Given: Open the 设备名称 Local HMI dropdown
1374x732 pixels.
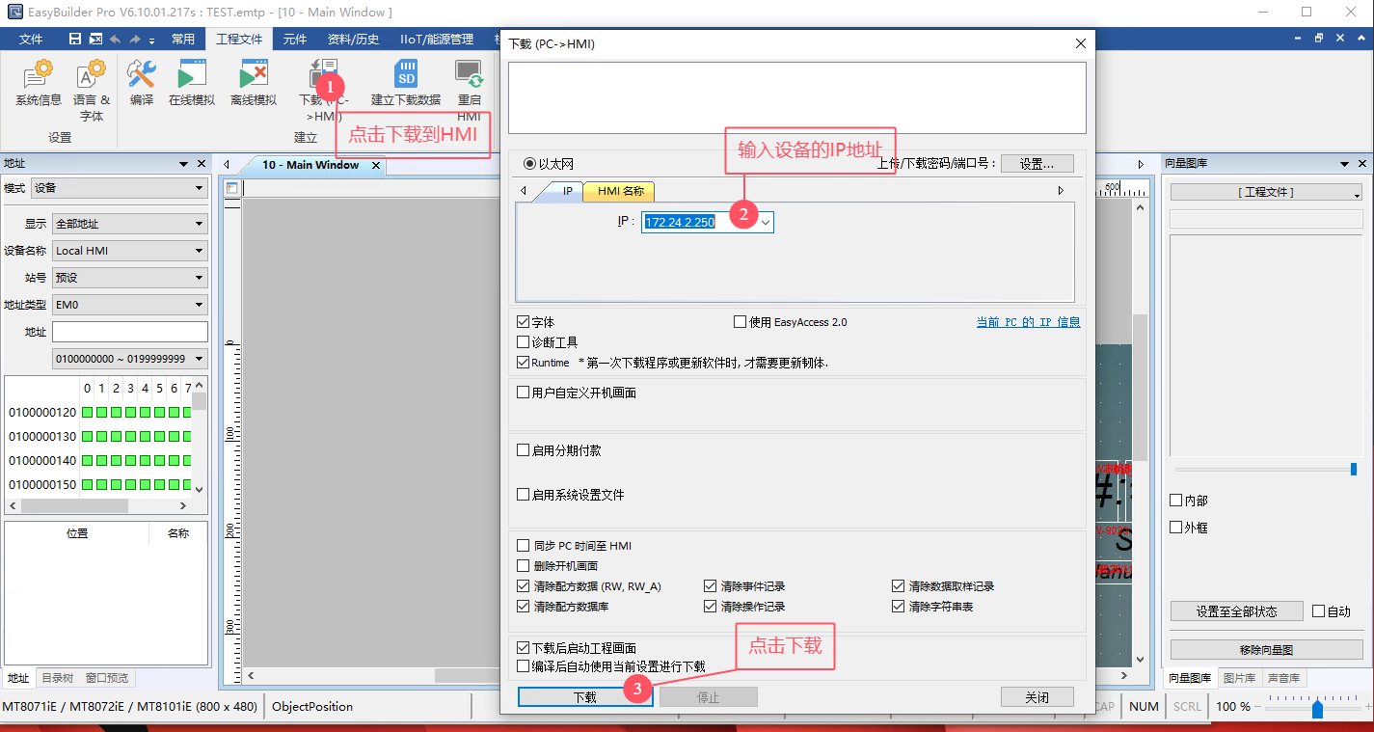Looking at the screenshot, I should pyautogui.click(x=130, y=251).
